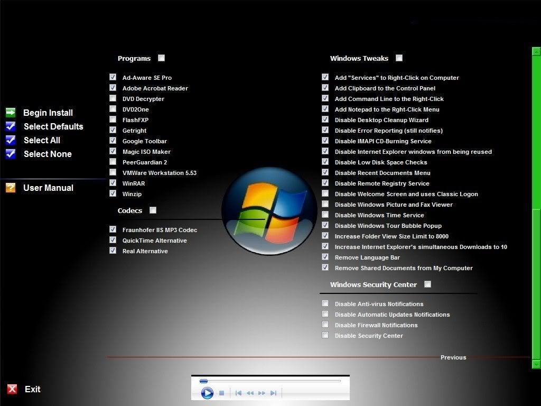Stop playback in the media player
The height and width of the screenshot is (406, 541).
[x=222, y=393]
